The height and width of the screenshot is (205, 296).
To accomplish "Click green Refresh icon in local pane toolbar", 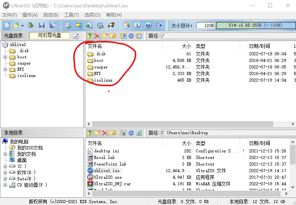I will [x=139, y=133].
